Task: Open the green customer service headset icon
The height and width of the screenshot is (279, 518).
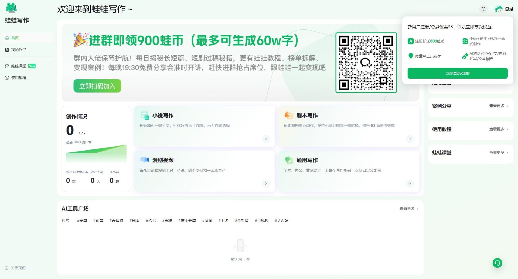Action: (x=497, y=263)
